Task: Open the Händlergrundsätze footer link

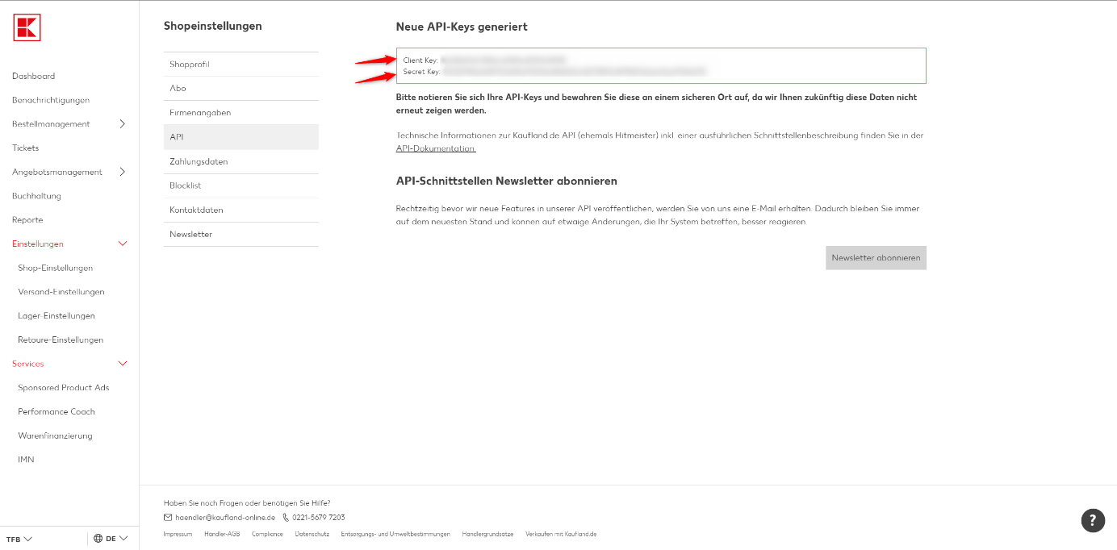Action: pyautogui.click(x=487, y=534)
